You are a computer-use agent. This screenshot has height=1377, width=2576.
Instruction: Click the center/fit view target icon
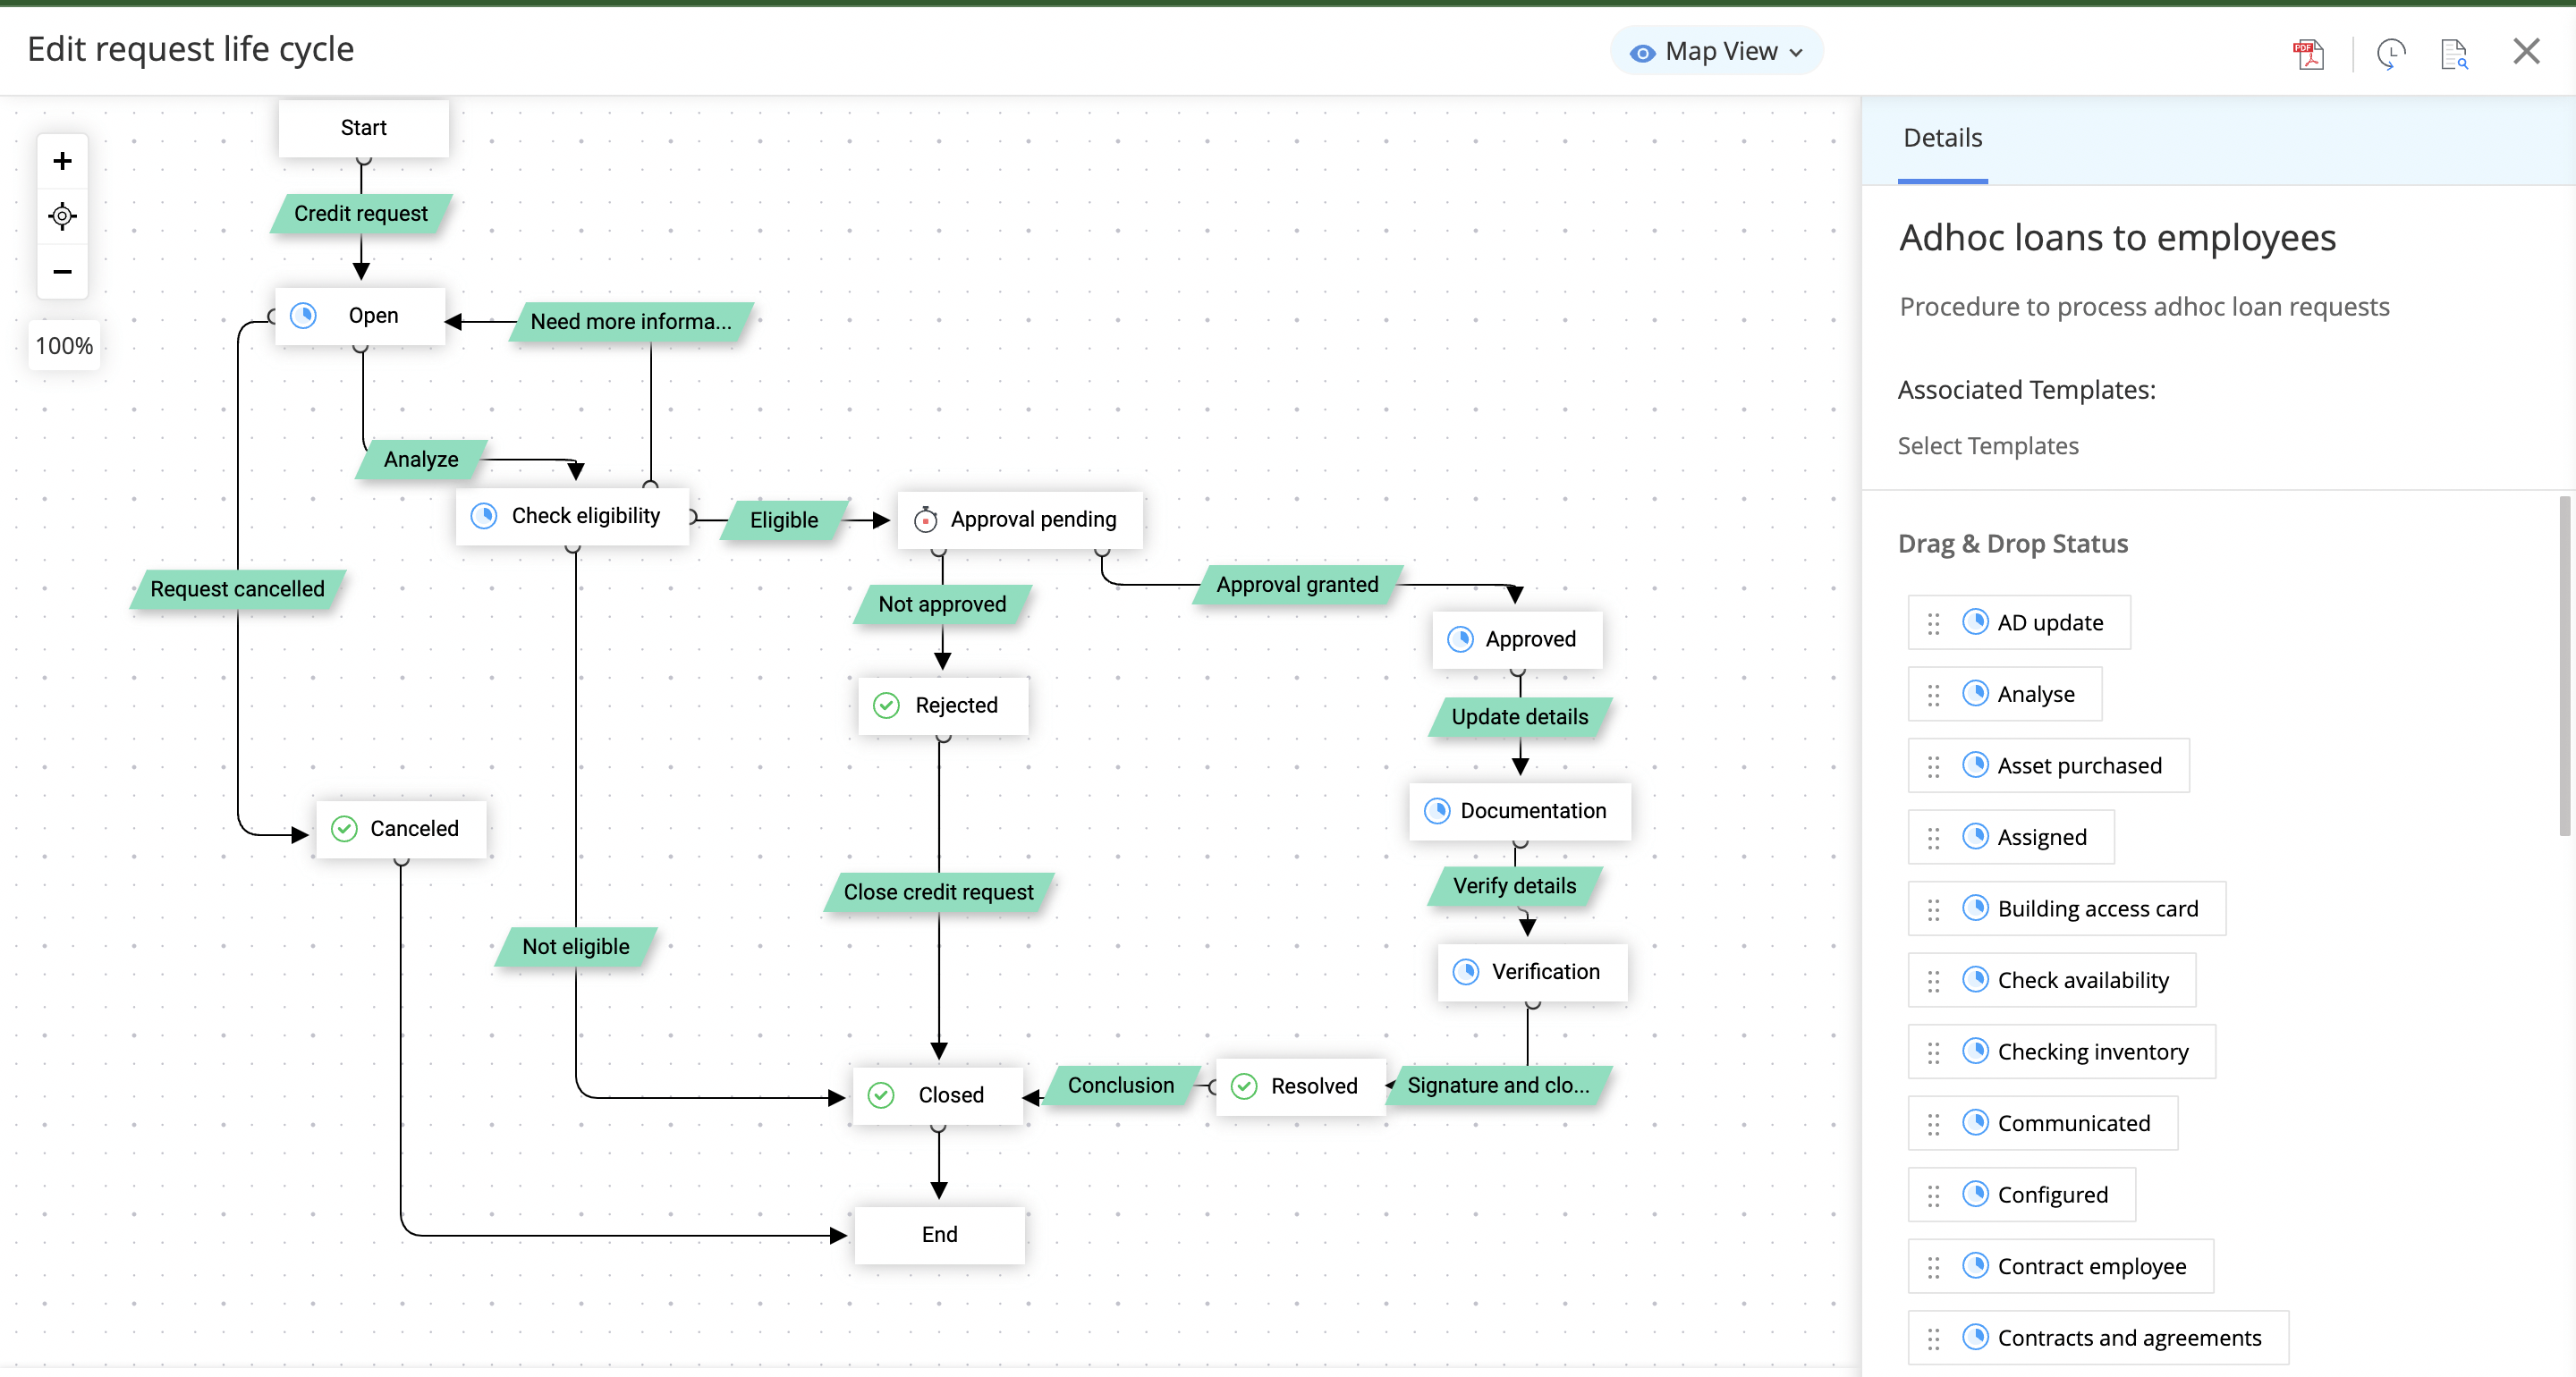pos(62,216)
